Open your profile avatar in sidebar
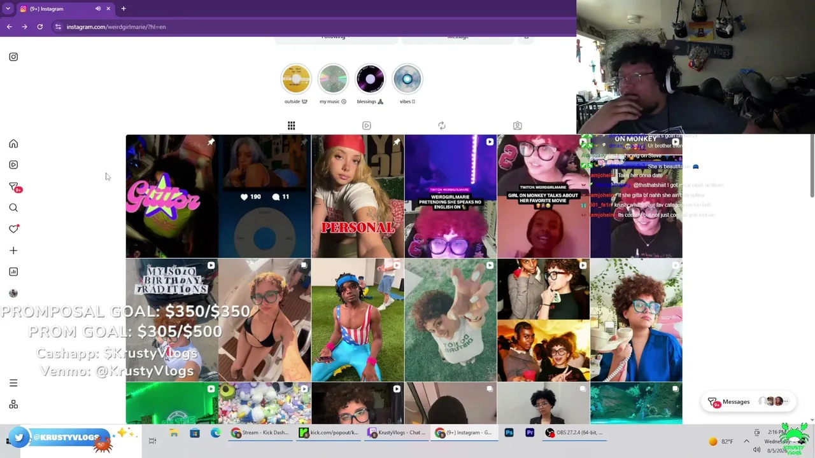Viewport: 815px width, 458px height. pos(13,293)
